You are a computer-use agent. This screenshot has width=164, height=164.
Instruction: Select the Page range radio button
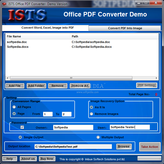(x=14, y=114)
